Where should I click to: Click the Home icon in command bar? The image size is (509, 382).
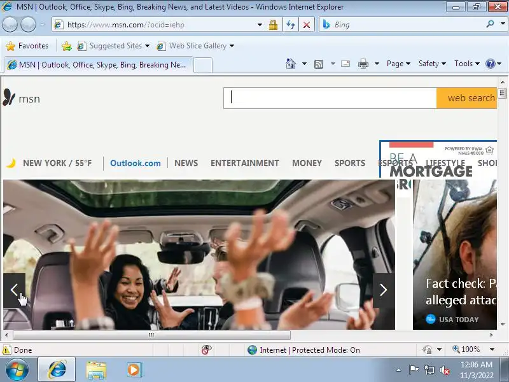[291, 64]
